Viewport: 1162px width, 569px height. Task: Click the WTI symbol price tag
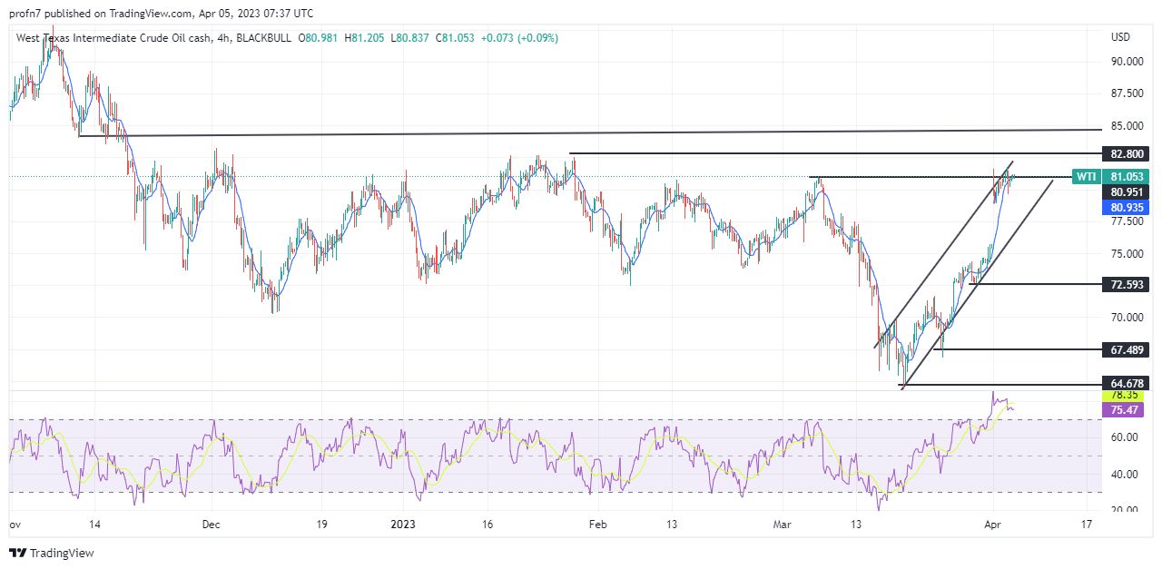(x=1086, y=177)
